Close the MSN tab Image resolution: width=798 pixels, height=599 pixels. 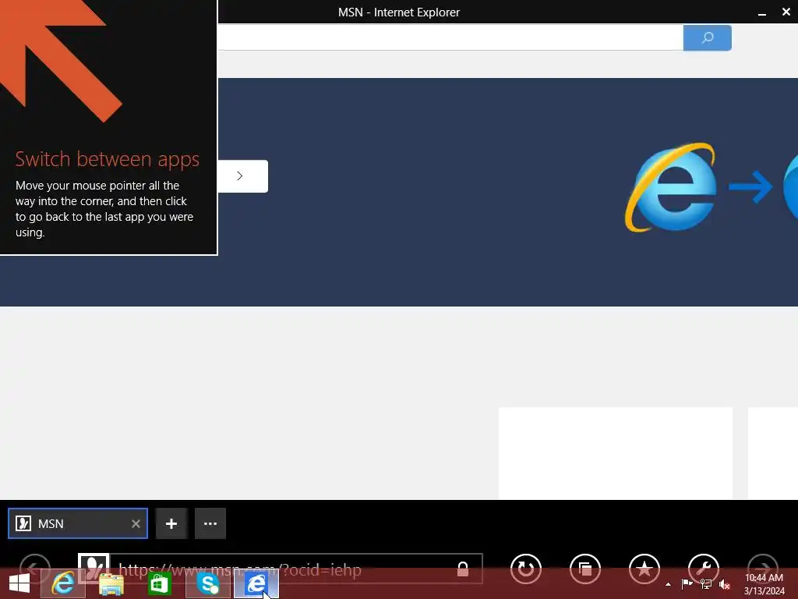point(136,523)
